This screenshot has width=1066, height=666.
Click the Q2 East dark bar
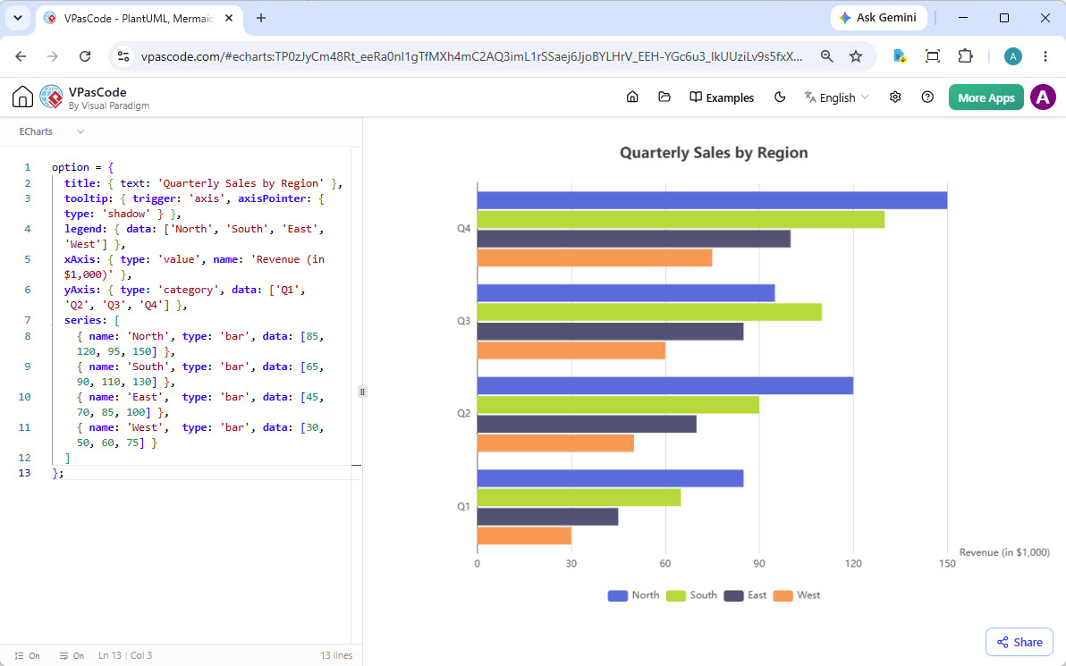587,424
